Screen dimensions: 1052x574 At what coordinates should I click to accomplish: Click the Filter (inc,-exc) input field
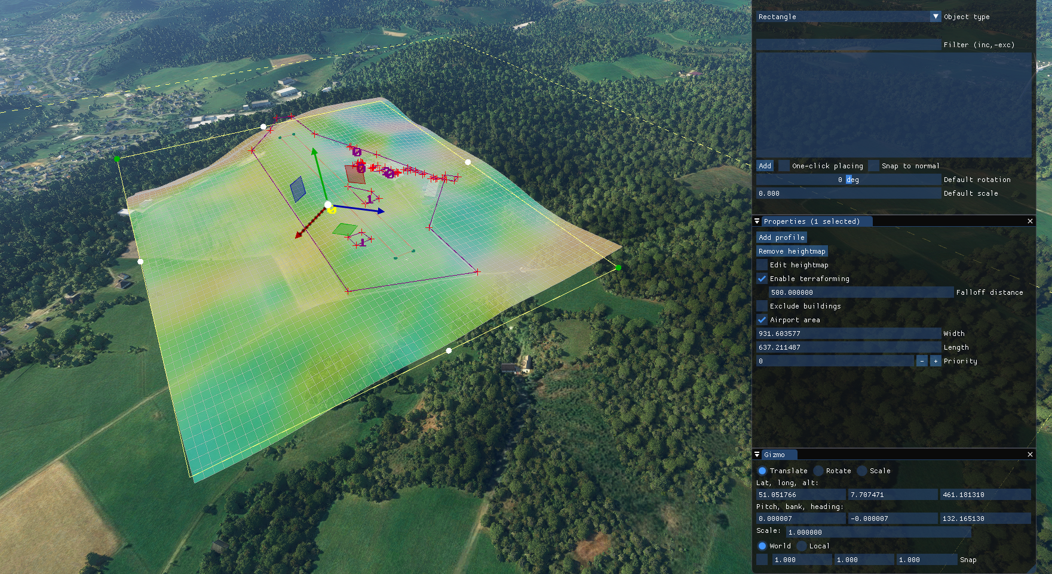pyautogui.click(x=848, y=45)
